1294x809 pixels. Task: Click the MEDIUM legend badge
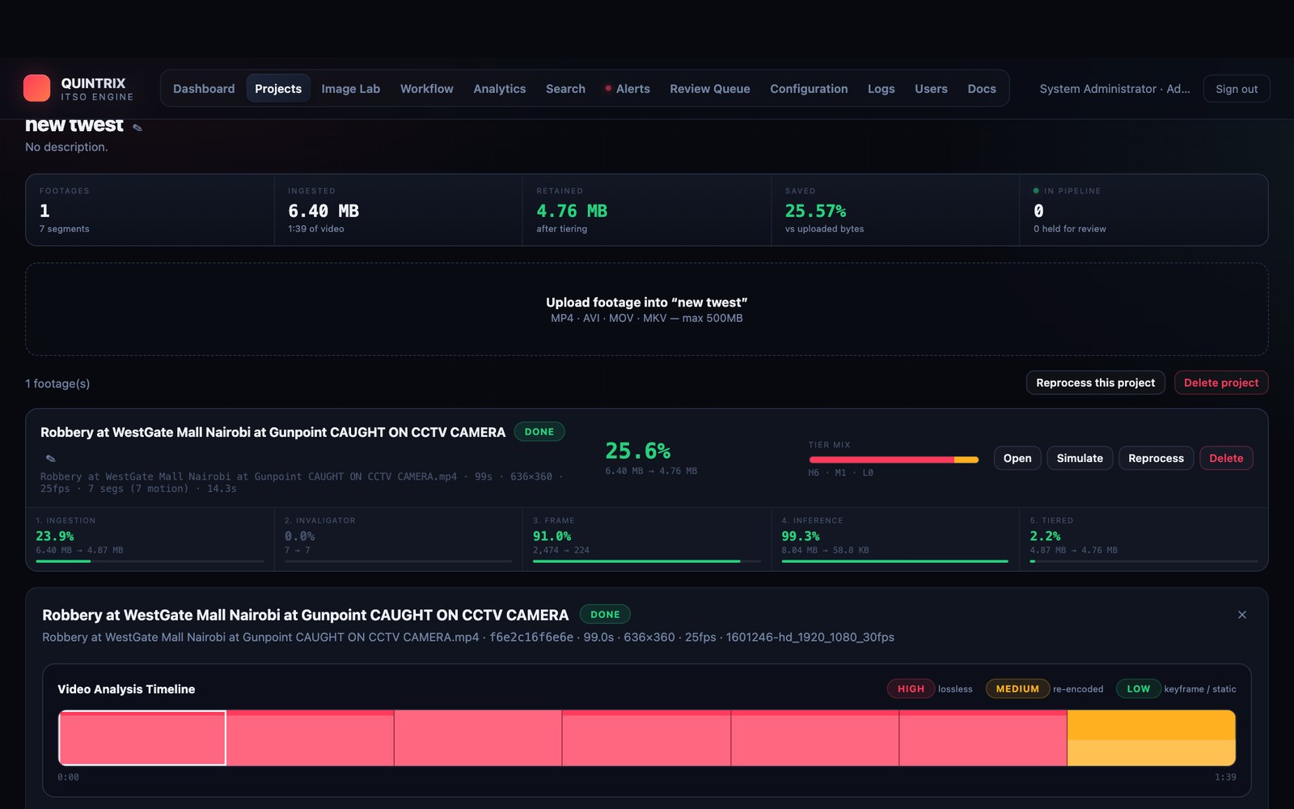point(1017,688)
